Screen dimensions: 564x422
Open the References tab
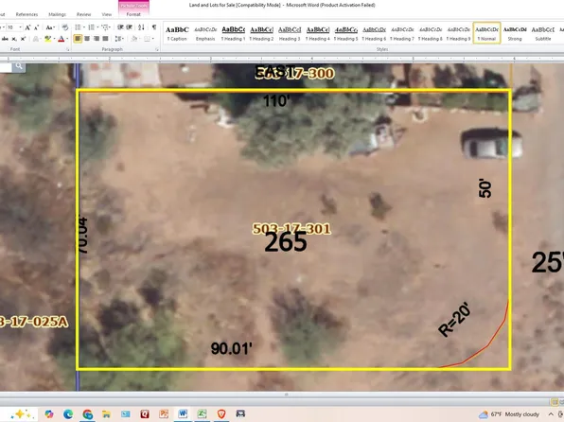26,14
